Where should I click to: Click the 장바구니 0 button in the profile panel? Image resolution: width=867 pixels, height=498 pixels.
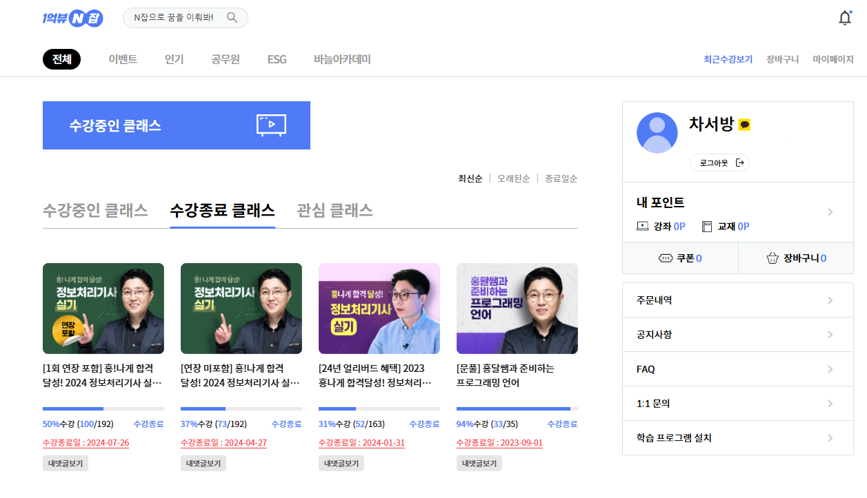tap(796, 258)
